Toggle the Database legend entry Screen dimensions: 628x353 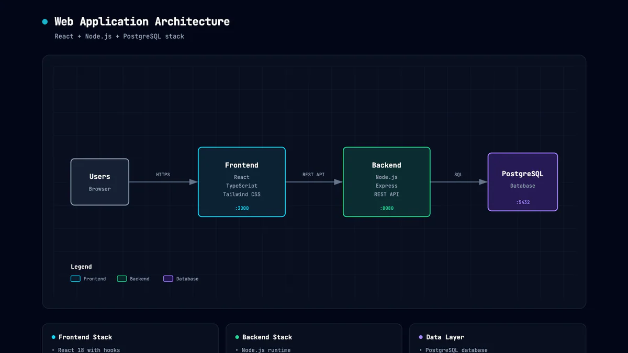pyautogui.click(x=181, y=279)
